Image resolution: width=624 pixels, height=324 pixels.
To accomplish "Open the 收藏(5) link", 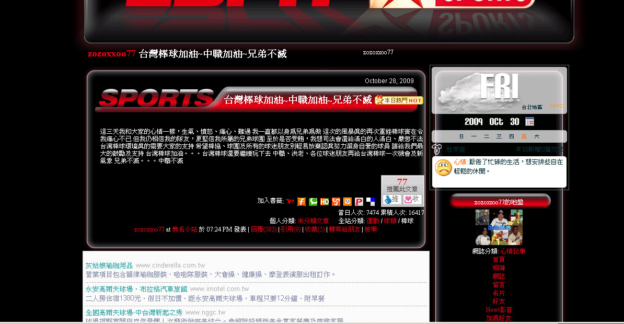I will click(315, 229).
